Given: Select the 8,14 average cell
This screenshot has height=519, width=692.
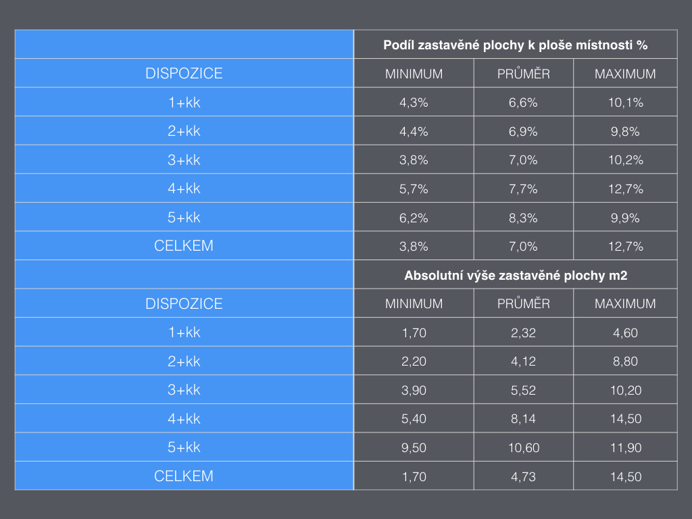Looking at the screenshot, I should pyautogui.click(x=523, y=419).
